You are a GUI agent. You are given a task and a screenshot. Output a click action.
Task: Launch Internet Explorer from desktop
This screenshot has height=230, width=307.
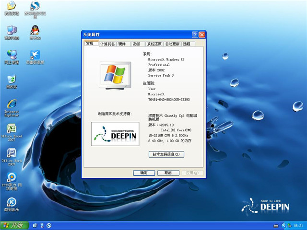pyautogui.click(x=11, y=104)
